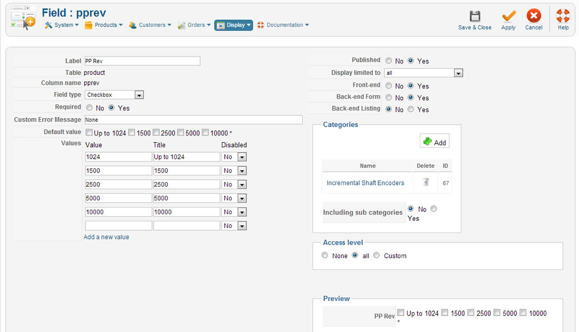Click the Apply checkmark icon
Screen dimensions: 579x332
508,16
